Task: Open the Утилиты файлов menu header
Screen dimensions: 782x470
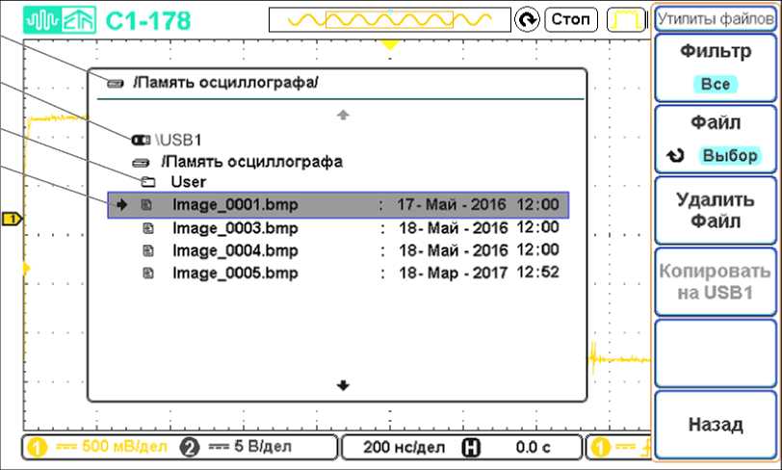Action: pos(716,18)
